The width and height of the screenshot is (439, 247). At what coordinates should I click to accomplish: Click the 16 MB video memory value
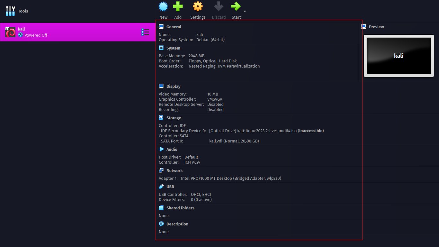coord(213,94)
